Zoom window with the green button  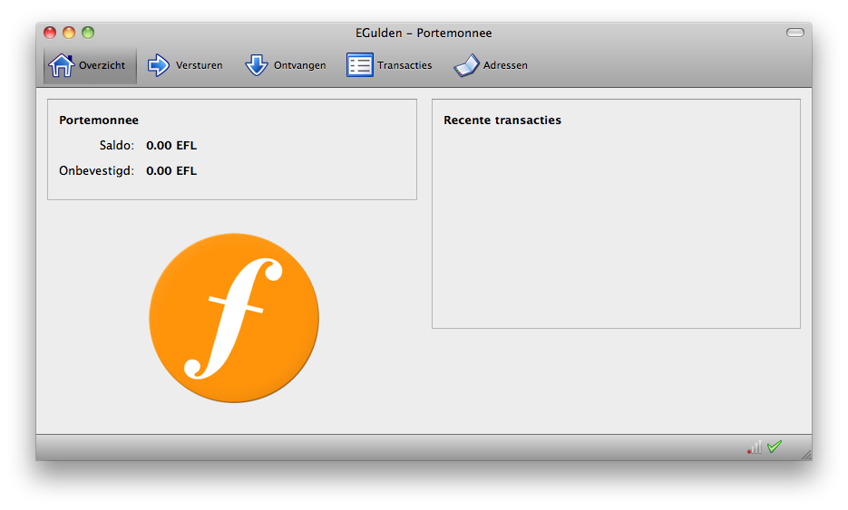(x=88, y=33)
